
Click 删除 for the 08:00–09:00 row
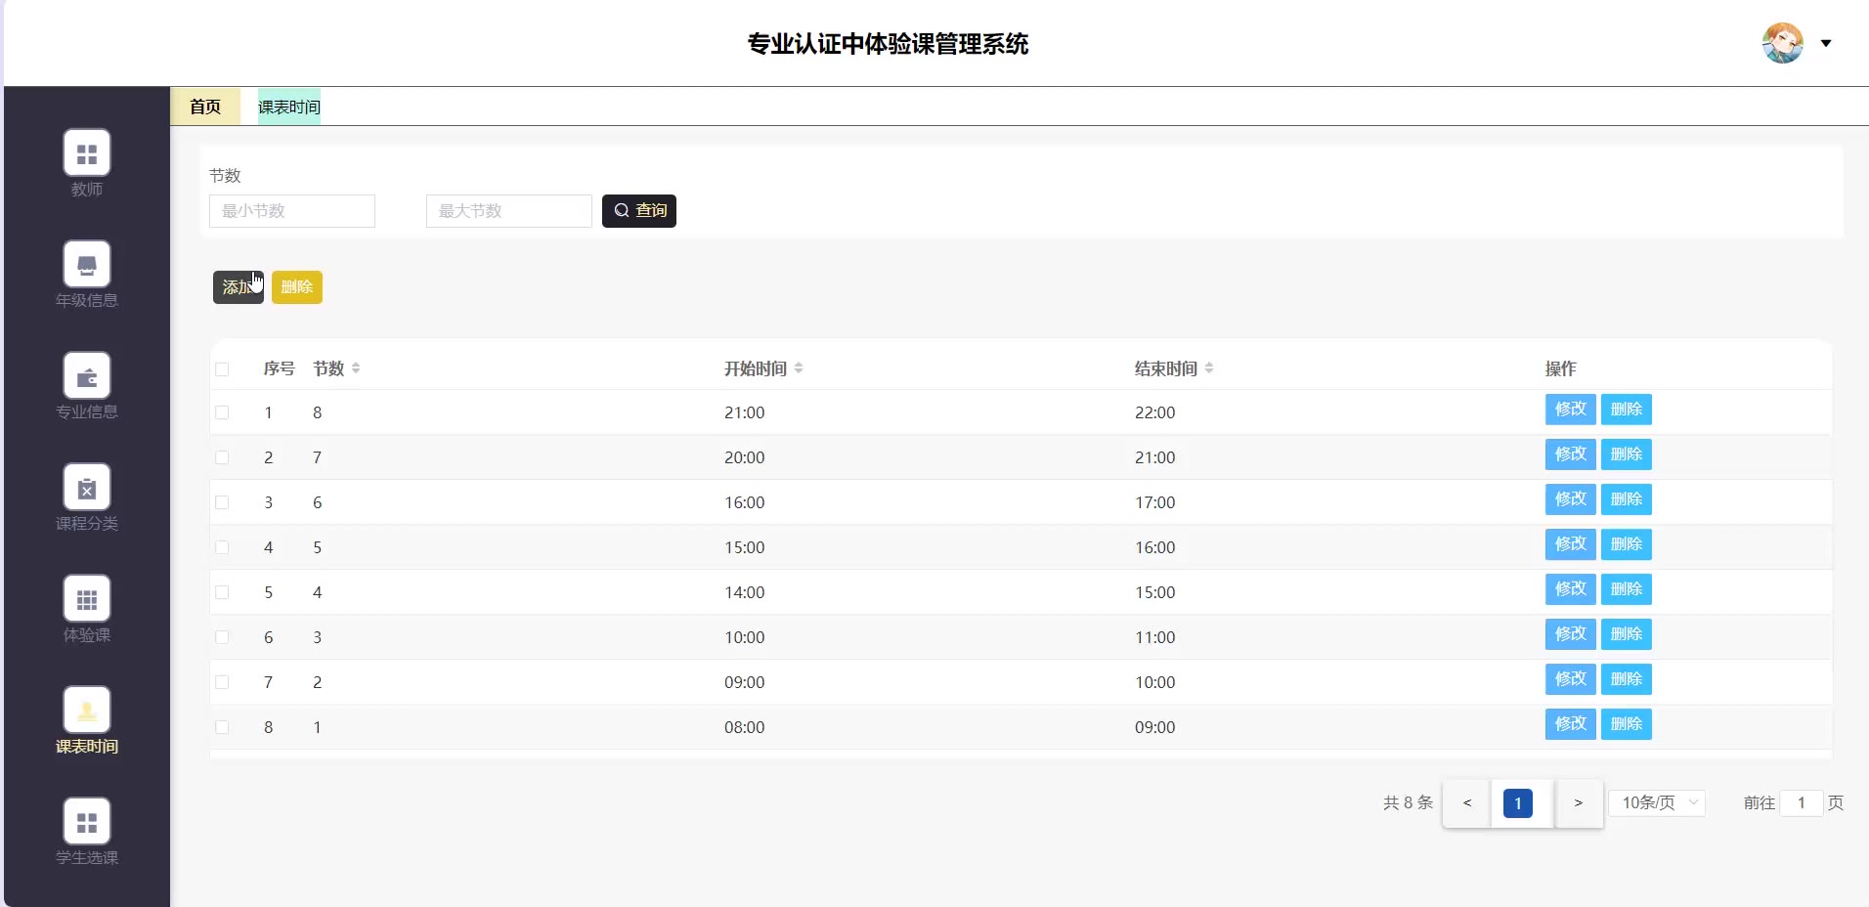1627,724
